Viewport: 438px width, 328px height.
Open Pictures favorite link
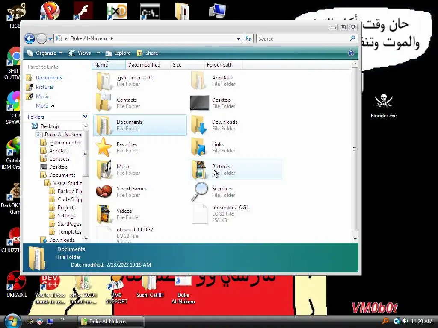44,87
